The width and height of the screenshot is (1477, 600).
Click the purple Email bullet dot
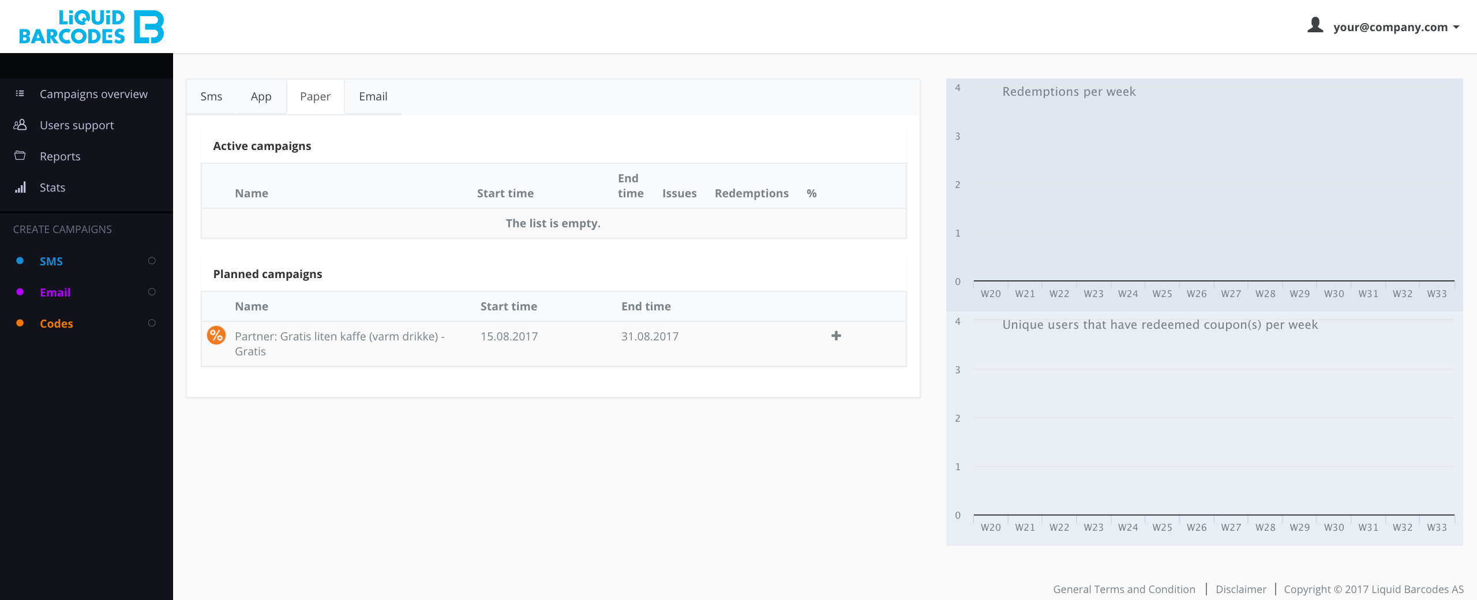(x=20, y=292)
